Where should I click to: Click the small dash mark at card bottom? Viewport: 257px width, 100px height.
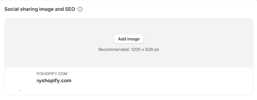[x=20, y=90]
